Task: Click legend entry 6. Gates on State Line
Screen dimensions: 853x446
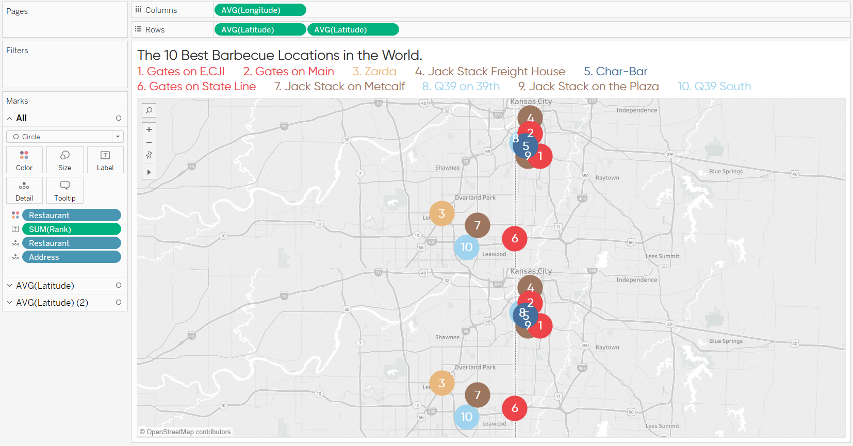Action: coord(196,86)
